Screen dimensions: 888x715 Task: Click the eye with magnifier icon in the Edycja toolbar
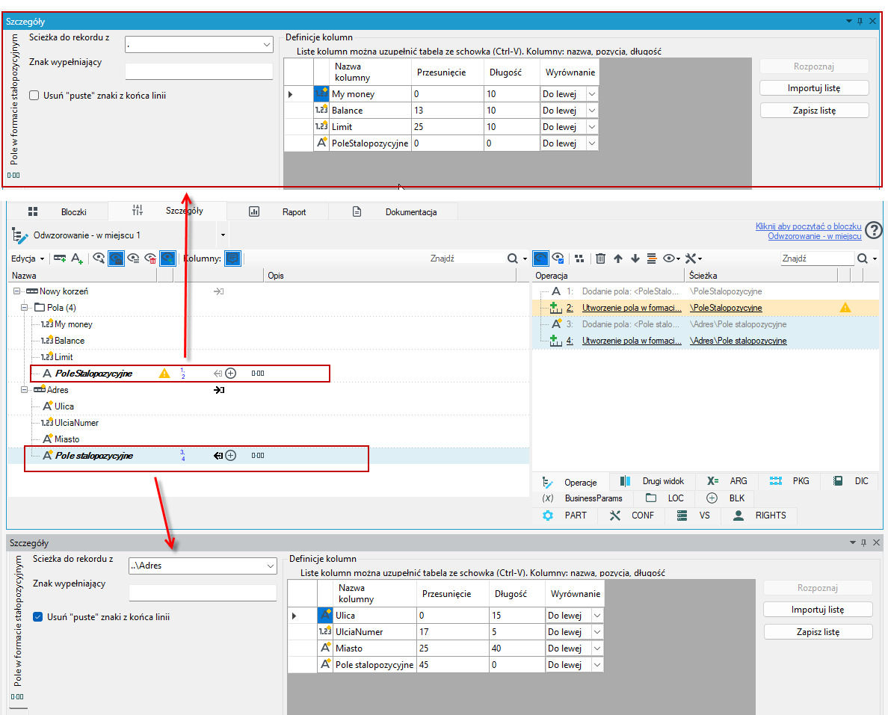[99, 259]
